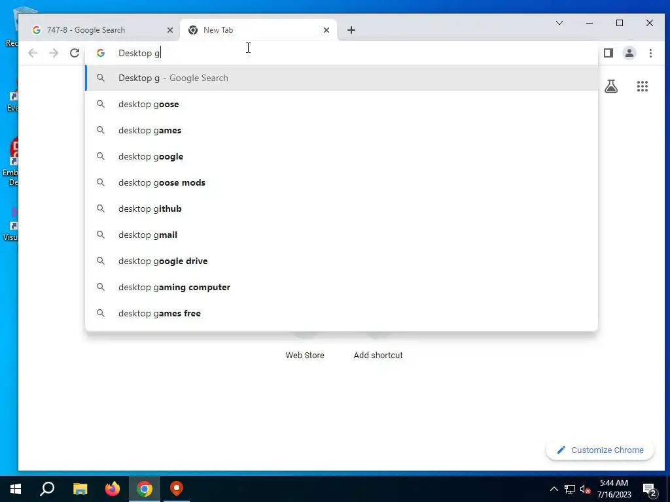Show hidden system tray icons
Viewport: 670px width, 502px height.
[554, 489]
